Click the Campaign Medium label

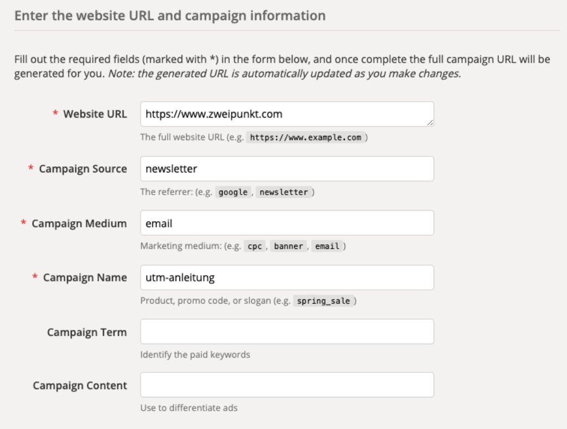[79, 223]
